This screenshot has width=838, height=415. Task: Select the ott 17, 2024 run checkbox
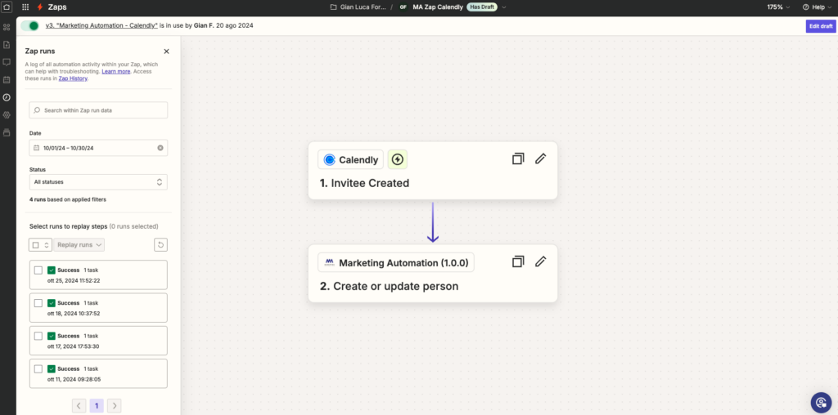coord(38,336)
